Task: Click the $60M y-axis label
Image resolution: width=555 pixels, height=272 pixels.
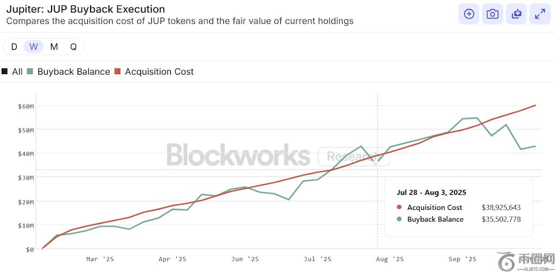Action: click(24, 106)
